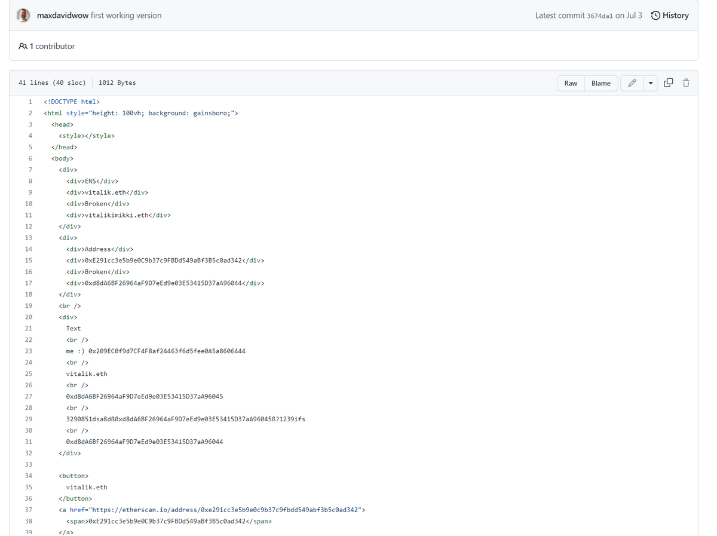This screenshot has width=717, height=536.
Task: Click the <div>ENS</div> line
Action: (x=92, y=181)
